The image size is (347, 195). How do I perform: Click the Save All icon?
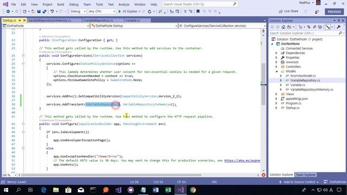[44, 11]
